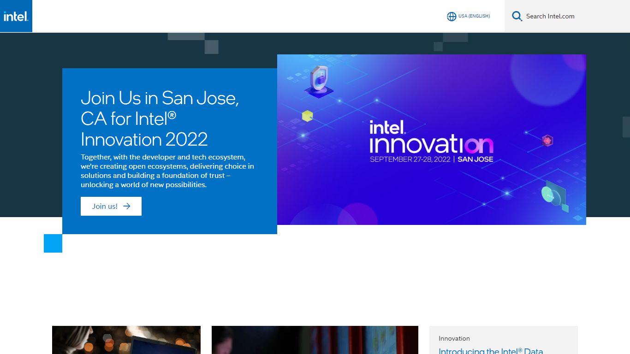Viewport: 630px width, 354px height.
Task: Open the laptop photo card thumbnail
Action: (126, 340)
